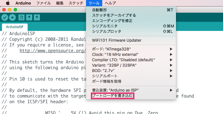Expand the Compiler LTO submenu
Screen dimensions: 223x114
(131, 60)
